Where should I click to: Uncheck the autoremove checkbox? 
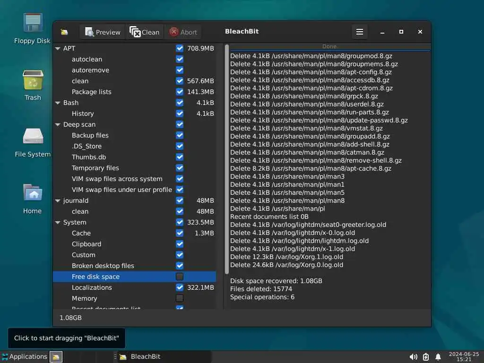pyautogui.click(x=180, y=70)
